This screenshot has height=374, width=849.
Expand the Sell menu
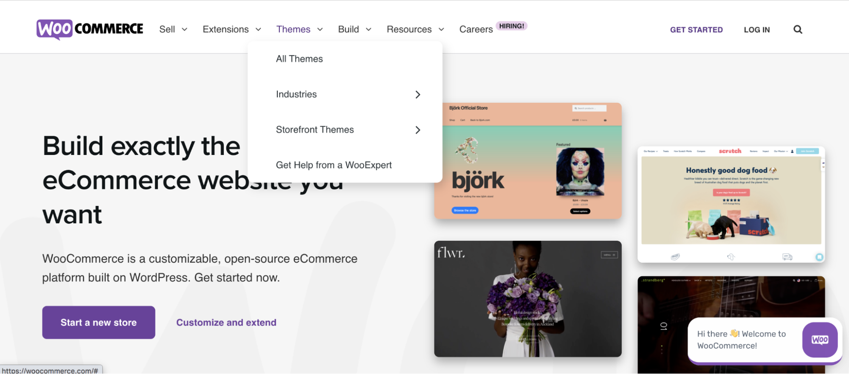pyautogui.click(x=173, y=29)
